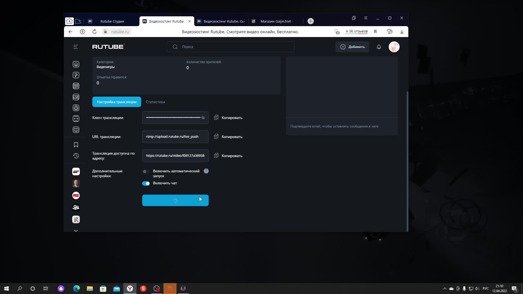This screenshot has width=523, height=294.
Task: Click the copy icon next to URL трансляции
Action: point(216,137)
